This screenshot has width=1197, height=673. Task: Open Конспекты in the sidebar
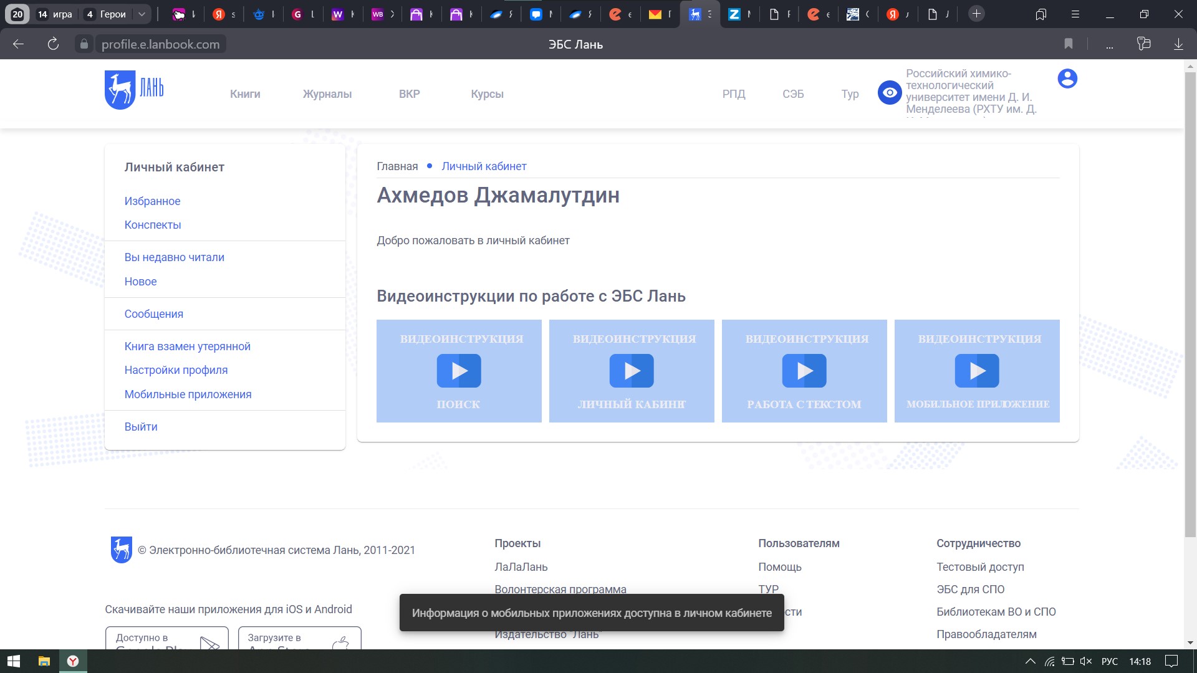coord(153,225)
